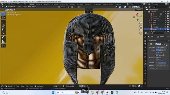Image resolution: width=170 pixels, height=95 pixels.
Task: Open the Physics properties tab
Action: 145,70
